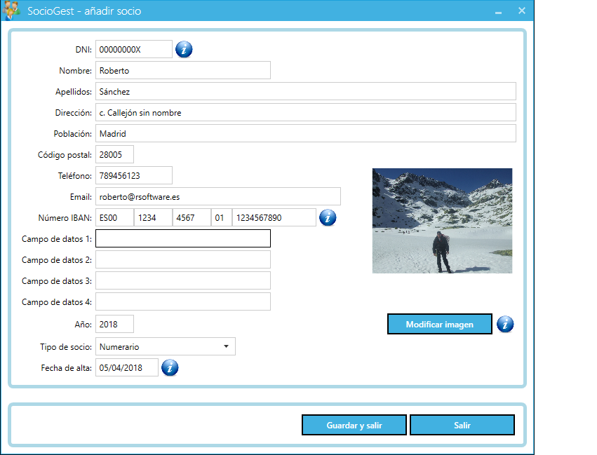Minimize the SocioGest window
597x455 pixels.
tap(498, 11)
